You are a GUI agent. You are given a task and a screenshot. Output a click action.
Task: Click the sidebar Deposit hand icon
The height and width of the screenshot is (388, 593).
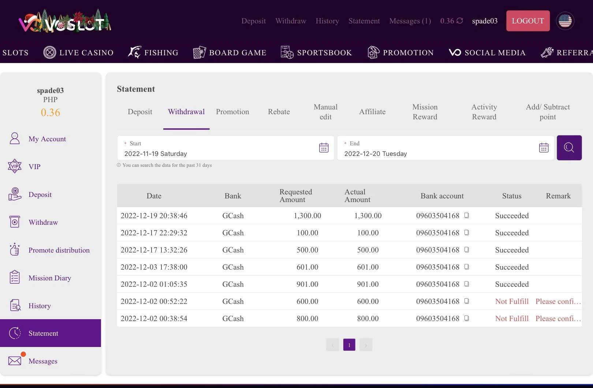pyautogui.click(x=15, y=194)
